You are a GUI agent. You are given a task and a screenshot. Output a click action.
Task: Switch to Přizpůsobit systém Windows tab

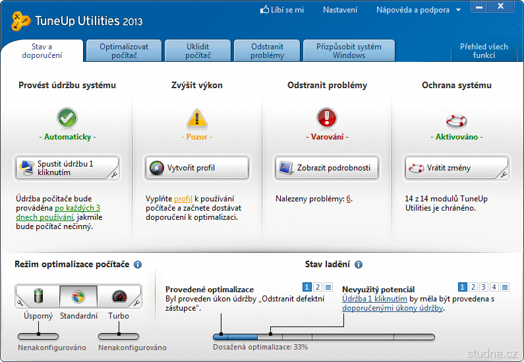click(x=349, y=51)
